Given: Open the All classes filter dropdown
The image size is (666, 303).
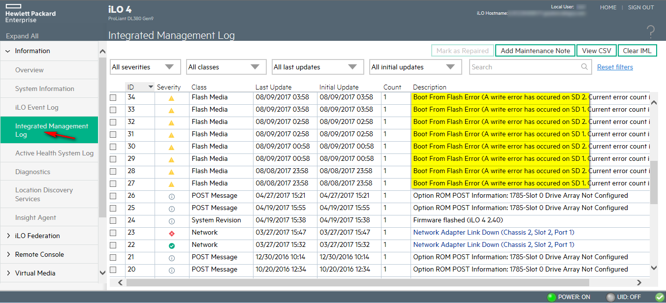Looking at the screenshot, I should click(224, 67).
